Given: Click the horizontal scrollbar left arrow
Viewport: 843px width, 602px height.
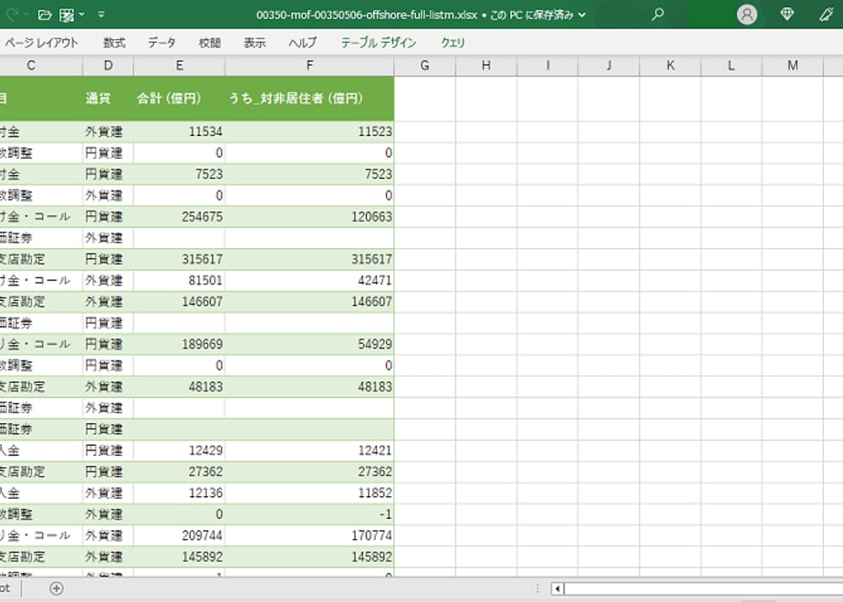Looking at the screenshot, I should click(x=557, y=589).
